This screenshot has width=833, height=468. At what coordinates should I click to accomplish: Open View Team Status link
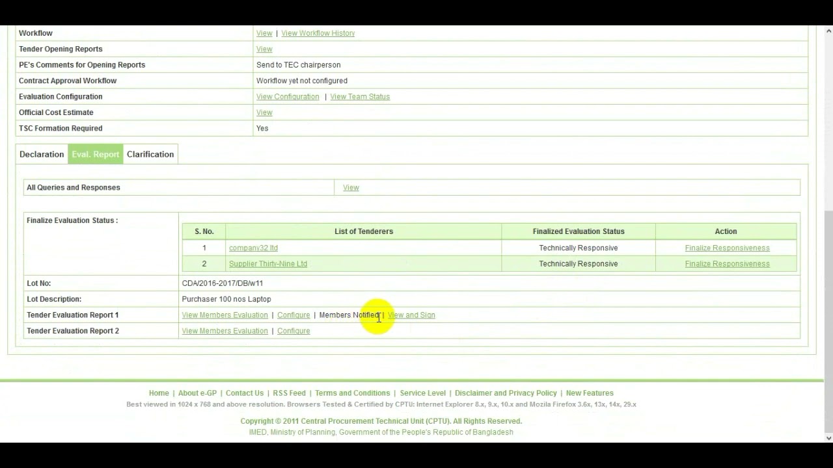tap(360, 97)
